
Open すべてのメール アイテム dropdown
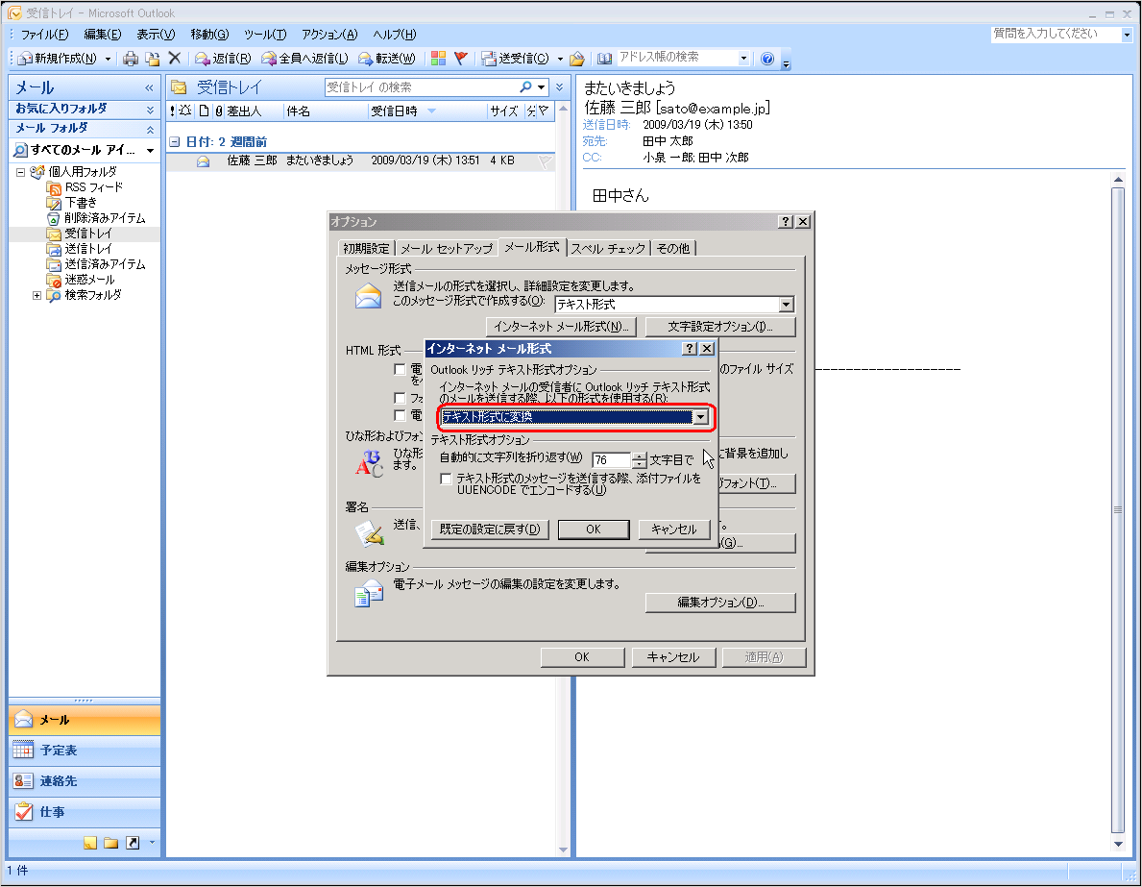(x=150, y=151)
